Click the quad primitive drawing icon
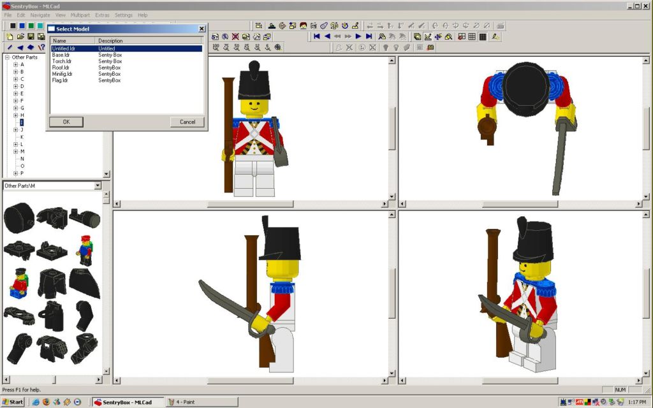This screenshot has height=408, width=653. pyautogui.click(x=31, y=47)
